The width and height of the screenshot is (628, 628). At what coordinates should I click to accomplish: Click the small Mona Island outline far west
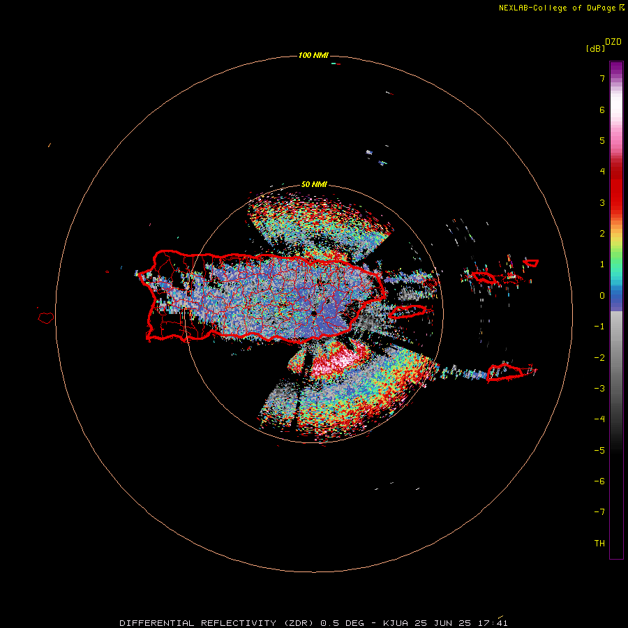(46, 318)
